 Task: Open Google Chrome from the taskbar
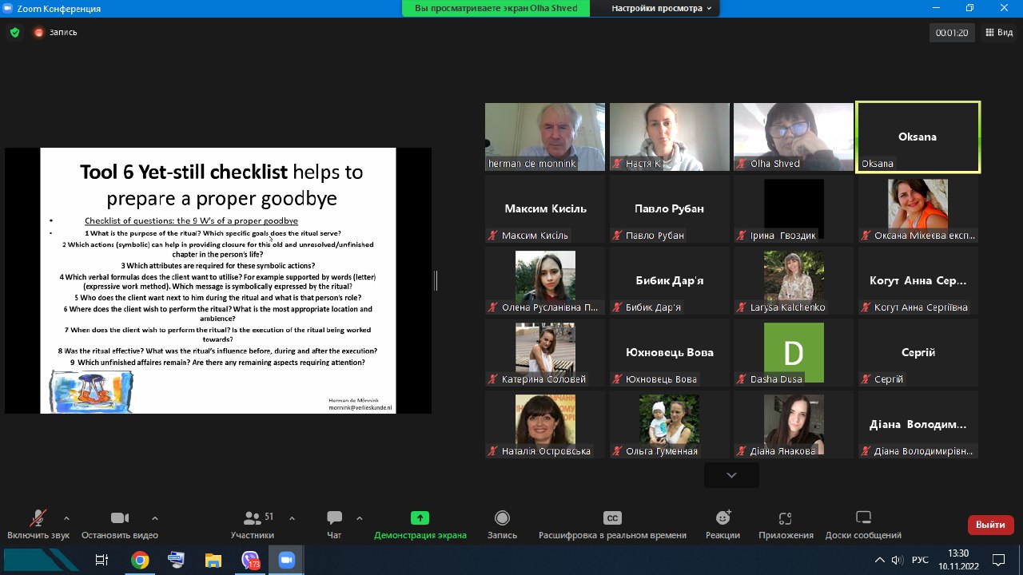coord(140,560)
